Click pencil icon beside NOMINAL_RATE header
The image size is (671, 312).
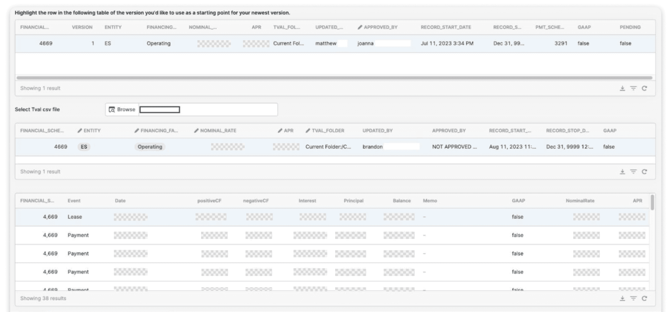196,130
